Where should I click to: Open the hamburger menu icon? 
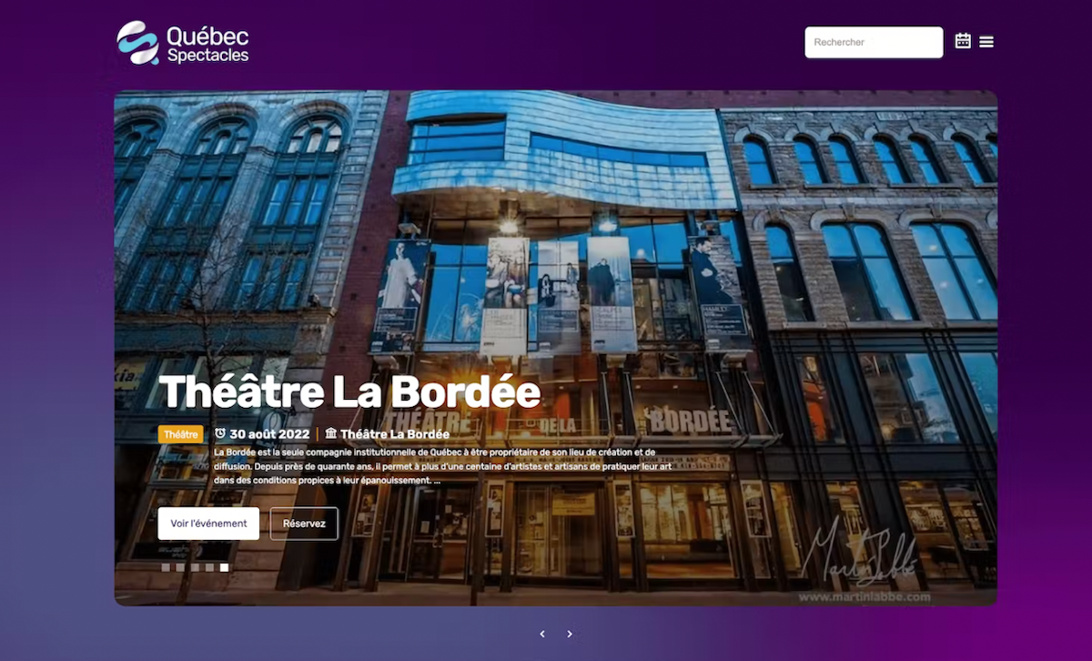(986, 42)
